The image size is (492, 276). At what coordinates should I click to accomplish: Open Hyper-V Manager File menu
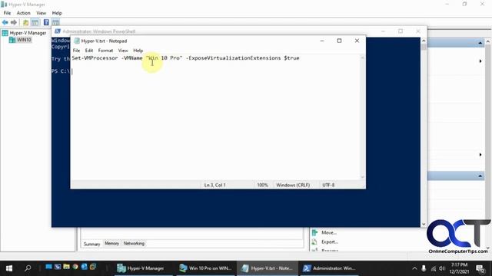click(7, 13)
